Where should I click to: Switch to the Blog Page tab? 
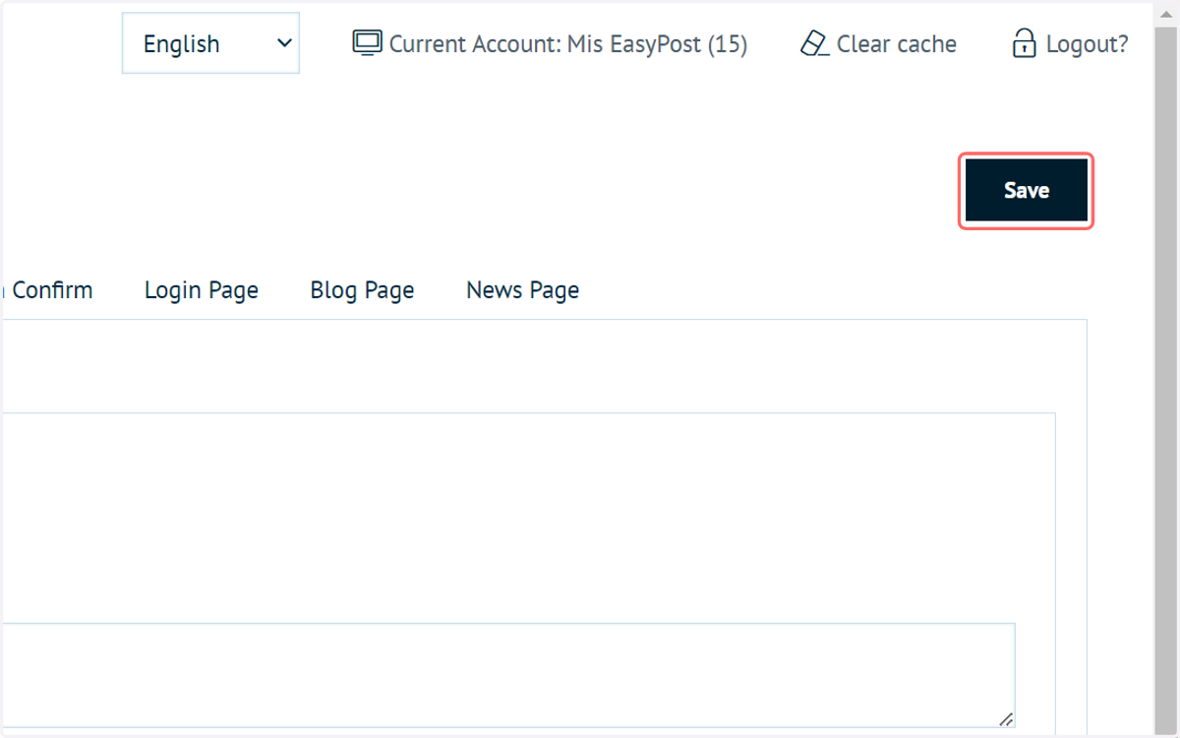click(x=362, y=290)
